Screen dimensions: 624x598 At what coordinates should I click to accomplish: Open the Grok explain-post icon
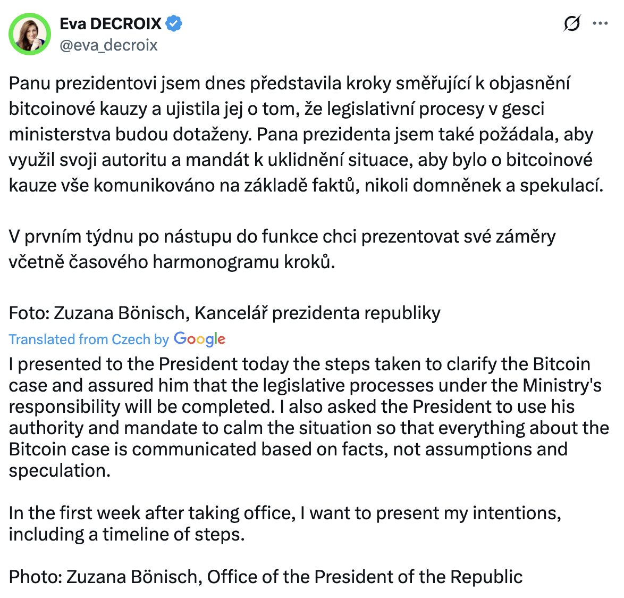572,23
